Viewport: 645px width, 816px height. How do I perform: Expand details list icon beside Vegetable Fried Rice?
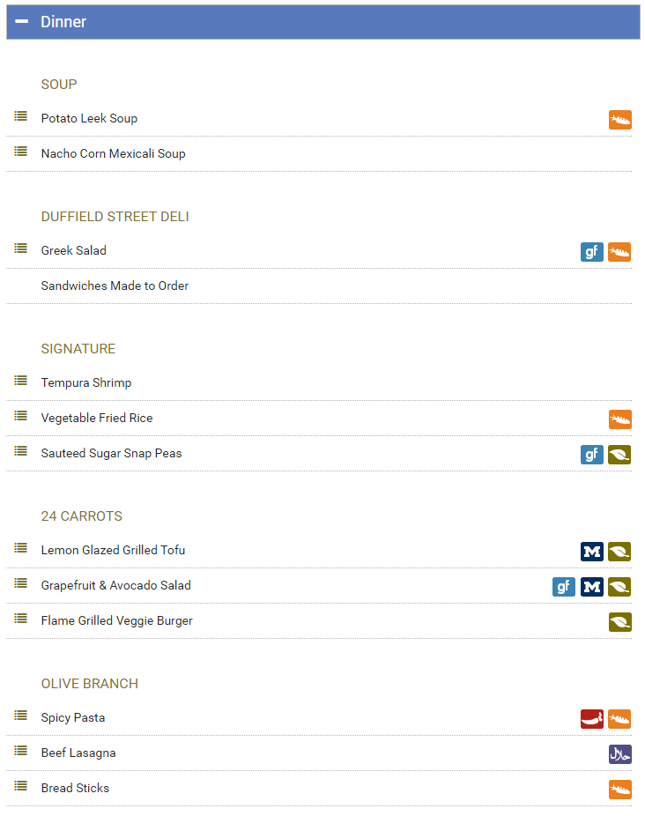tap(21, 416)
